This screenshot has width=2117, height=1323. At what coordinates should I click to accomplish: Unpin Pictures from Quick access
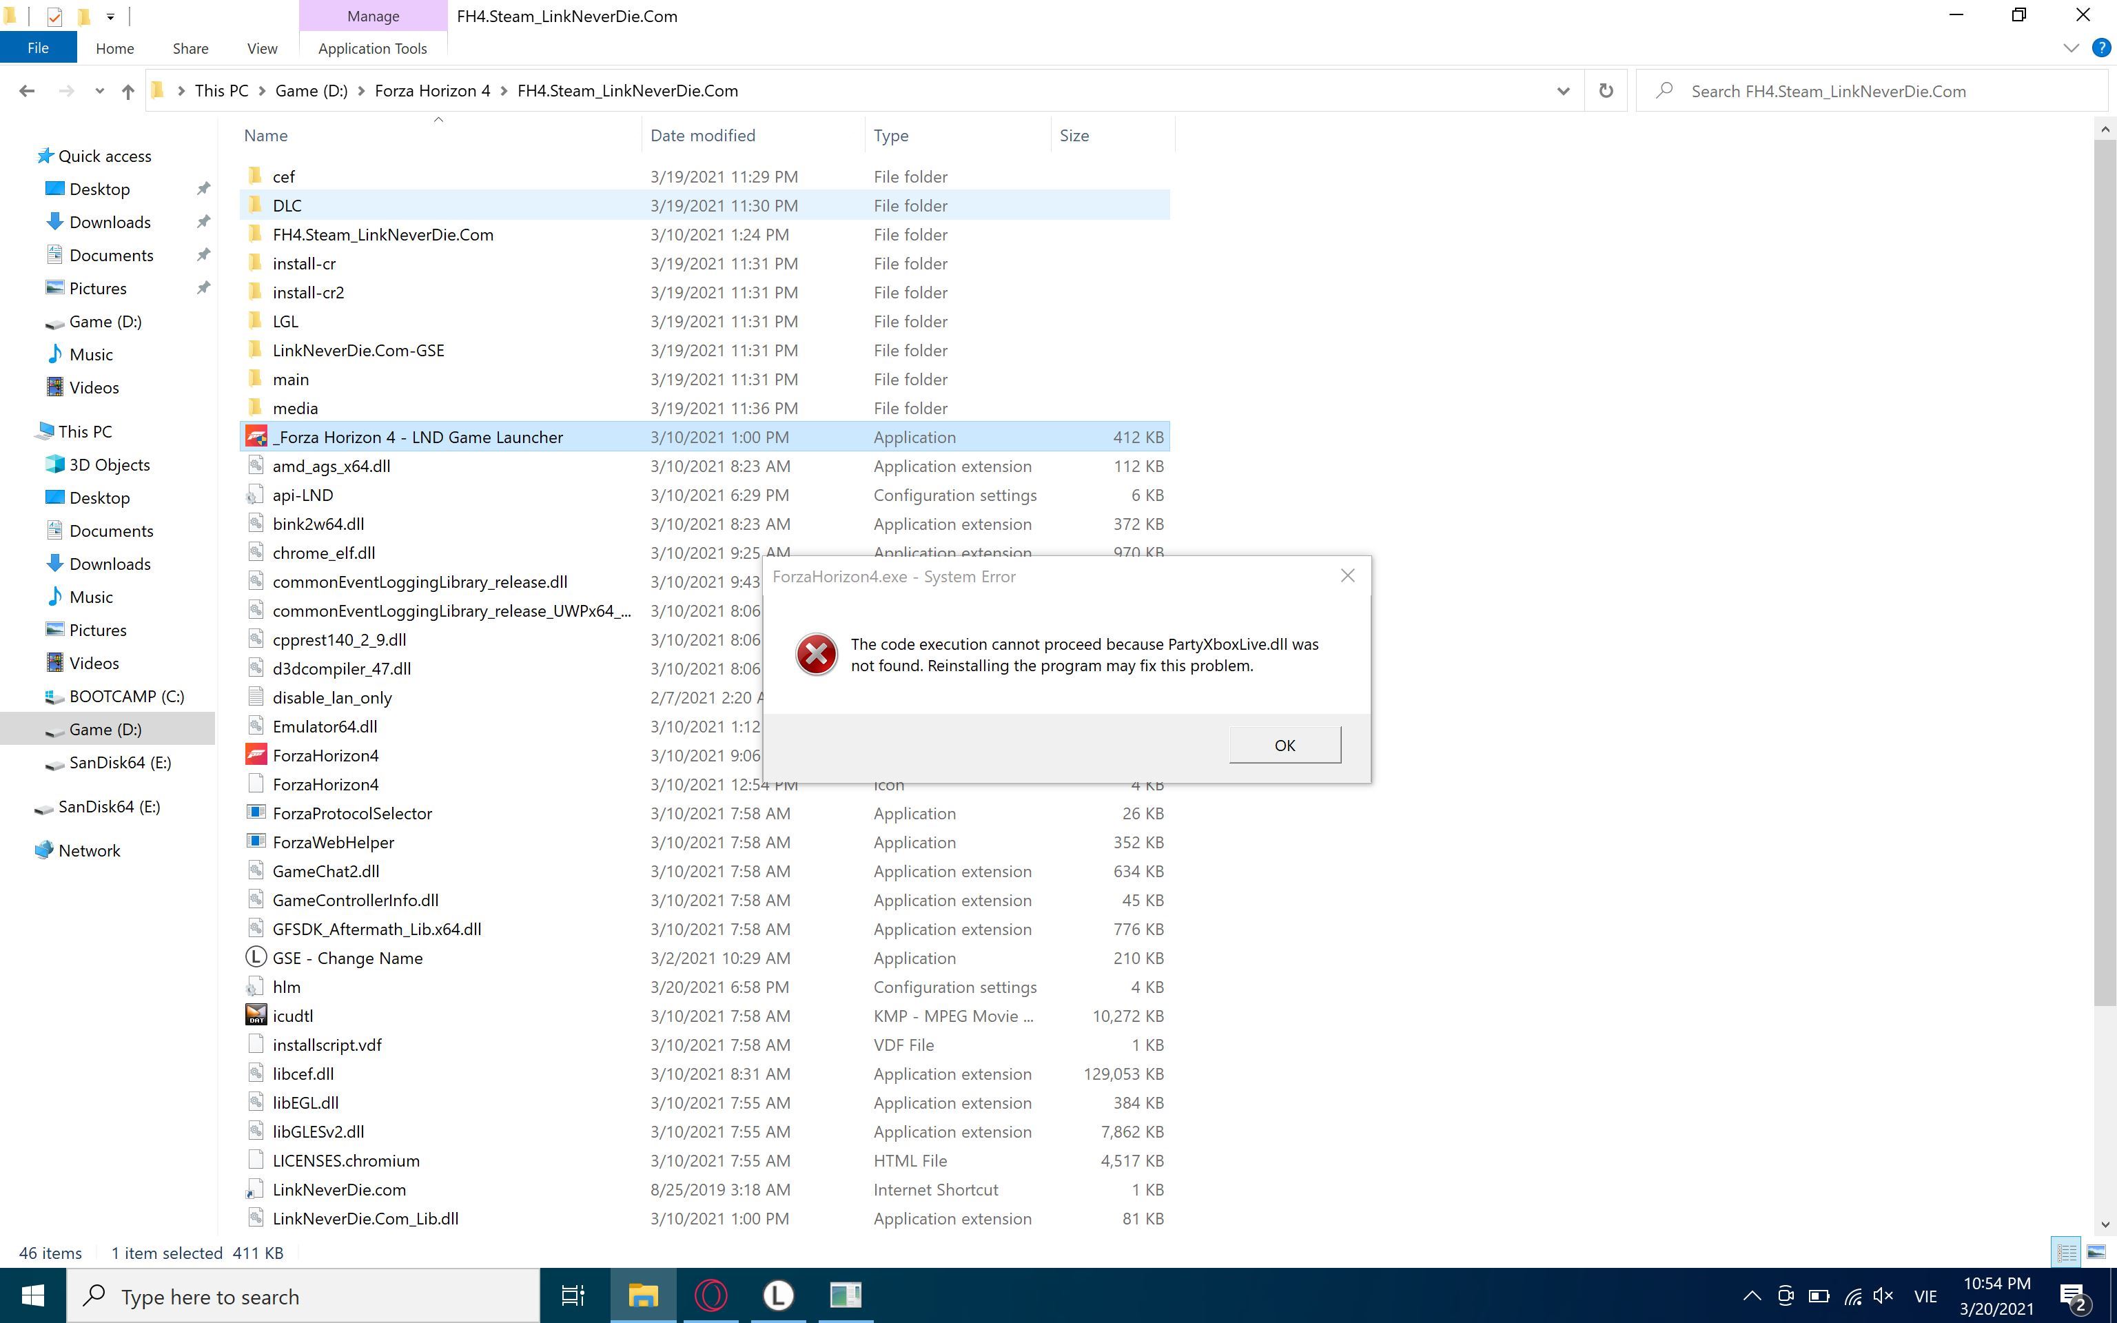click(x=203, y=288)
